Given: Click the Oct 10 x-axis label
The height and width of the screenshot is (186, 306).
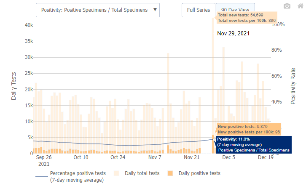Looking at the screenshot, I should click(81, 158).
